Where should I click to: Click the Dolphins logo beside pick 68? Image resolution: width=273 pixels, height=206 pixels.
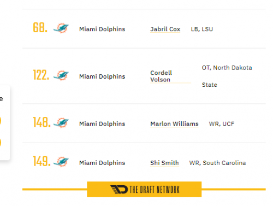61,28
